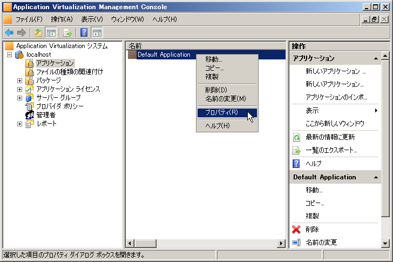393x262 pixels.
Task: Expand the パッケージ tree node
Action: point(19,80)
